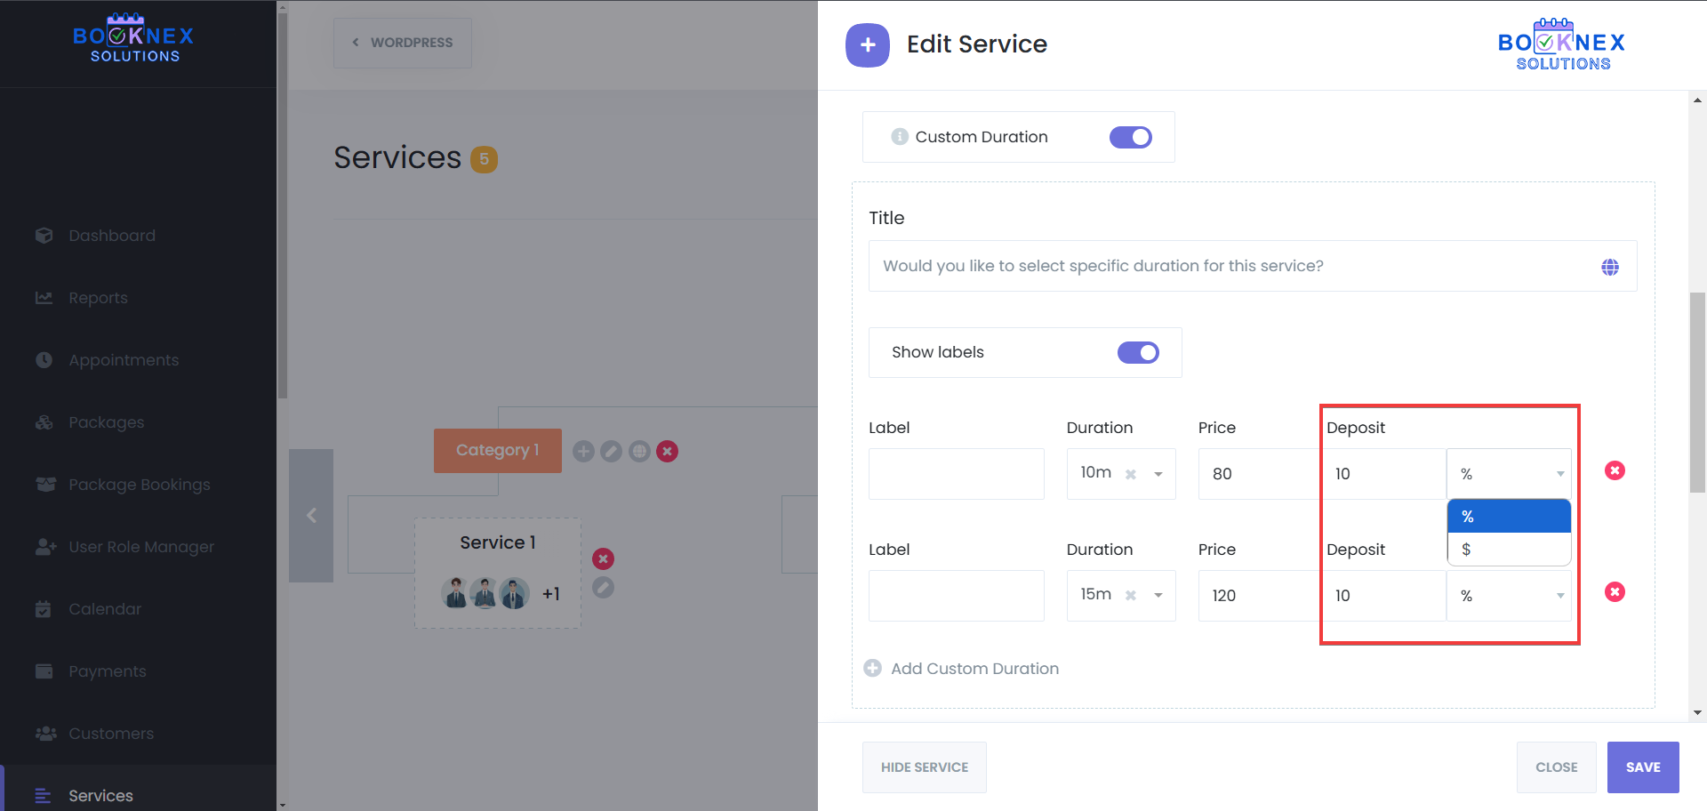Click the first row Price input field
Screen dimensions: 1707x811
point(1257,474)
